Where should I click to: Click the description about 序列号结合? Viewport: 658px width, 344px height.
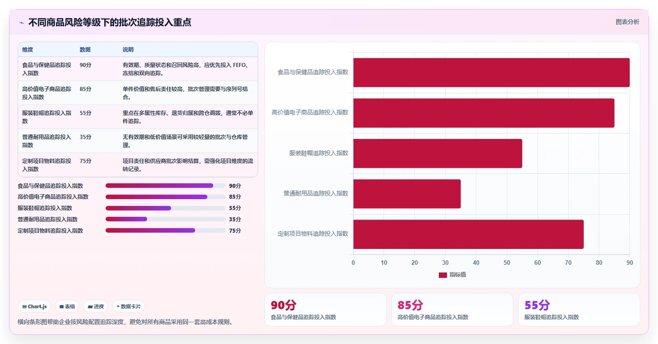188,93
